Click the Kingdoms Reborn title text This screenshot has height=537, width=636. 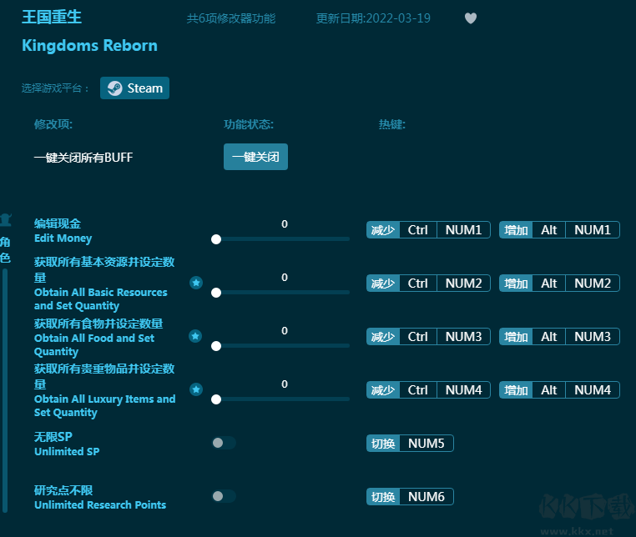(x=89, y=45)
